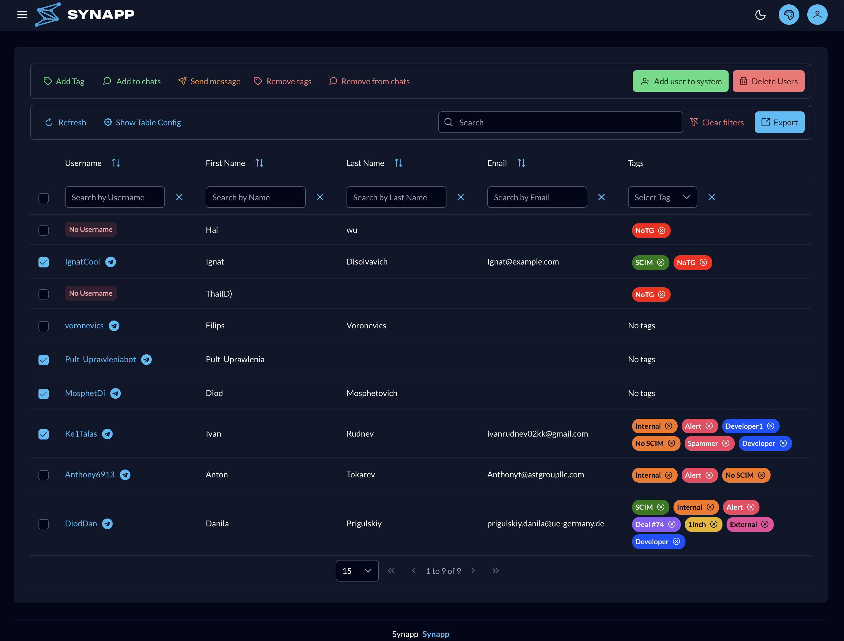Viewport: 844px width, 641px height.
Task: Remove 1Inch tag from DiodDan row
Action: coord(714,525)
